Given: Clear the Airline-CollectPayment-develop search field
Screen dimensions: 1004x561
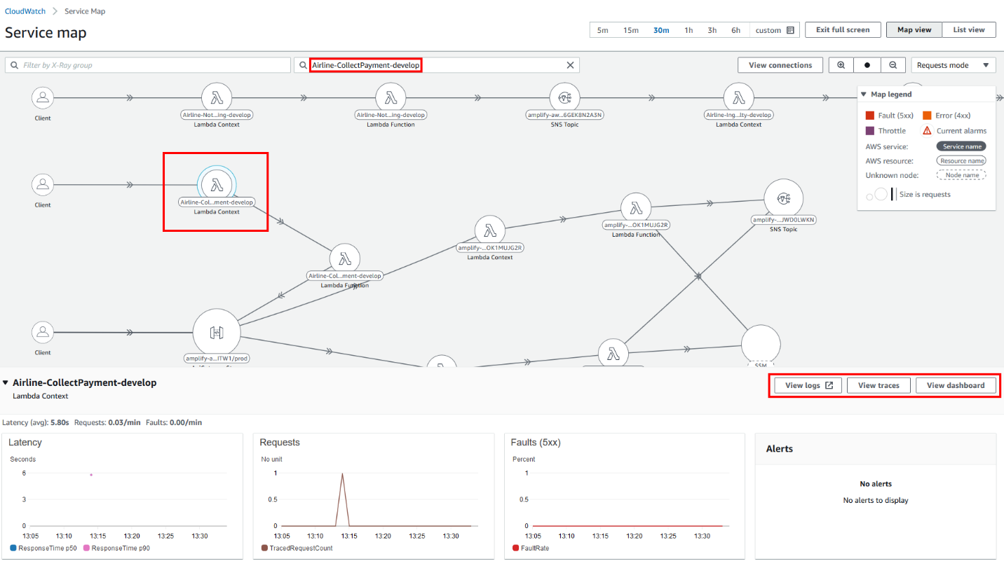Looking at the screenshot, I should pos(570,64).
